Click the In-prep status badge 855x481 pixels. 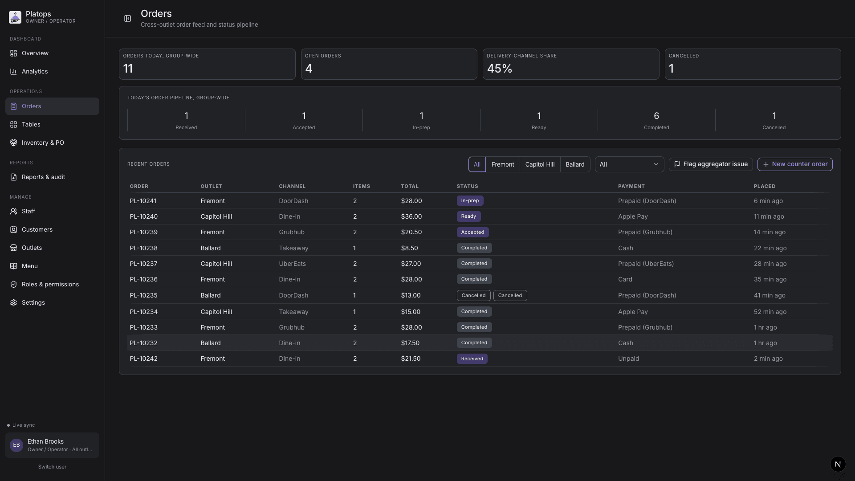470,201
